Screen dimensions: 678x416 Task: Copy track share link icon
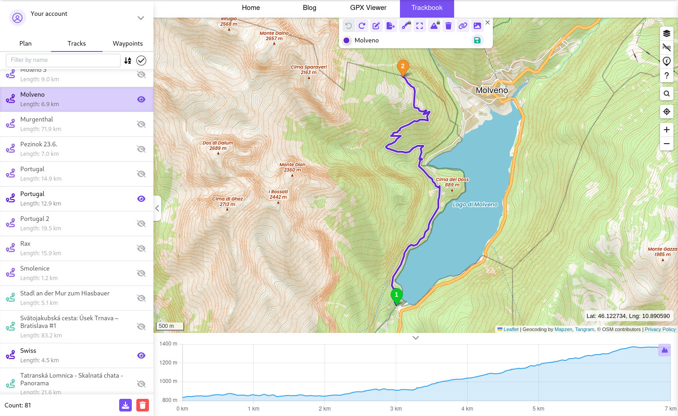pyautogui.click(x=463, y=26)
